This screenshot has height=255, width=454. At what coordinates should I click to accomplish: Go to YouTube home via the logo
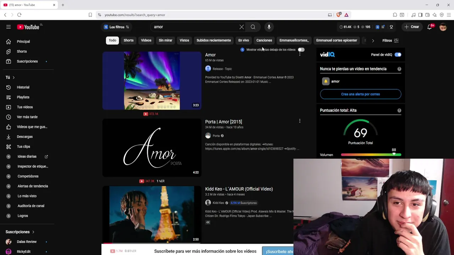click(28, 27)
